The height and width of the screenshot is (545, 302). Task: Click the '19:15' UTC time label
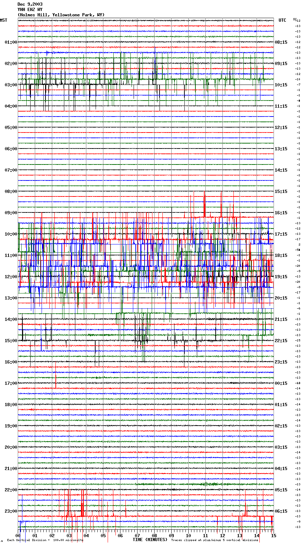click(x=281, y=277)
